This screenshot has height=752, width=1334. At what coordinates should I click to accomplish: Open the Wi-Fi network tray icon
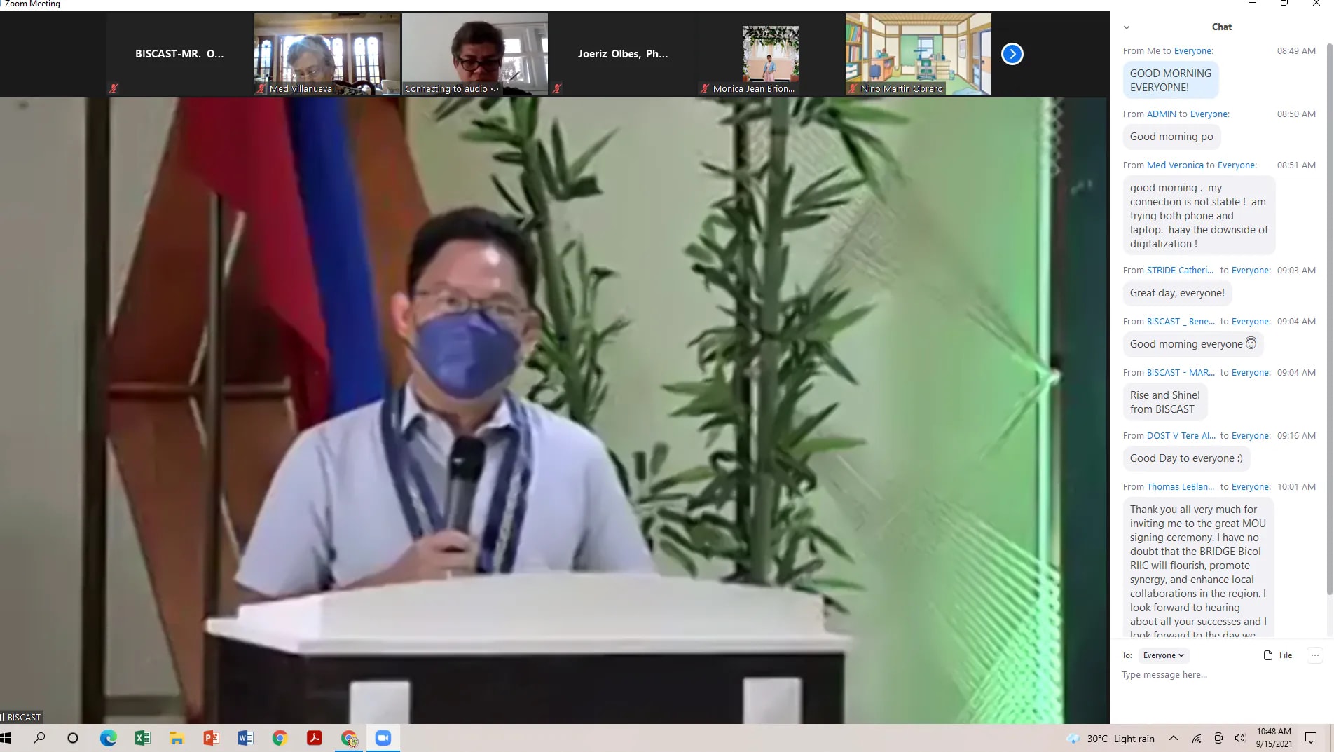click(x=1197, y=739)
